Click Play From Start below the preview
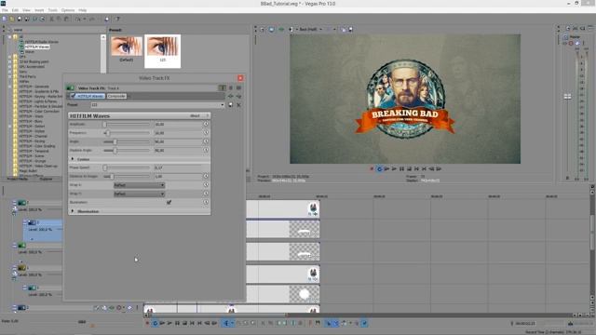The height and width of the screenshot is (335, 596). [386, 169]
